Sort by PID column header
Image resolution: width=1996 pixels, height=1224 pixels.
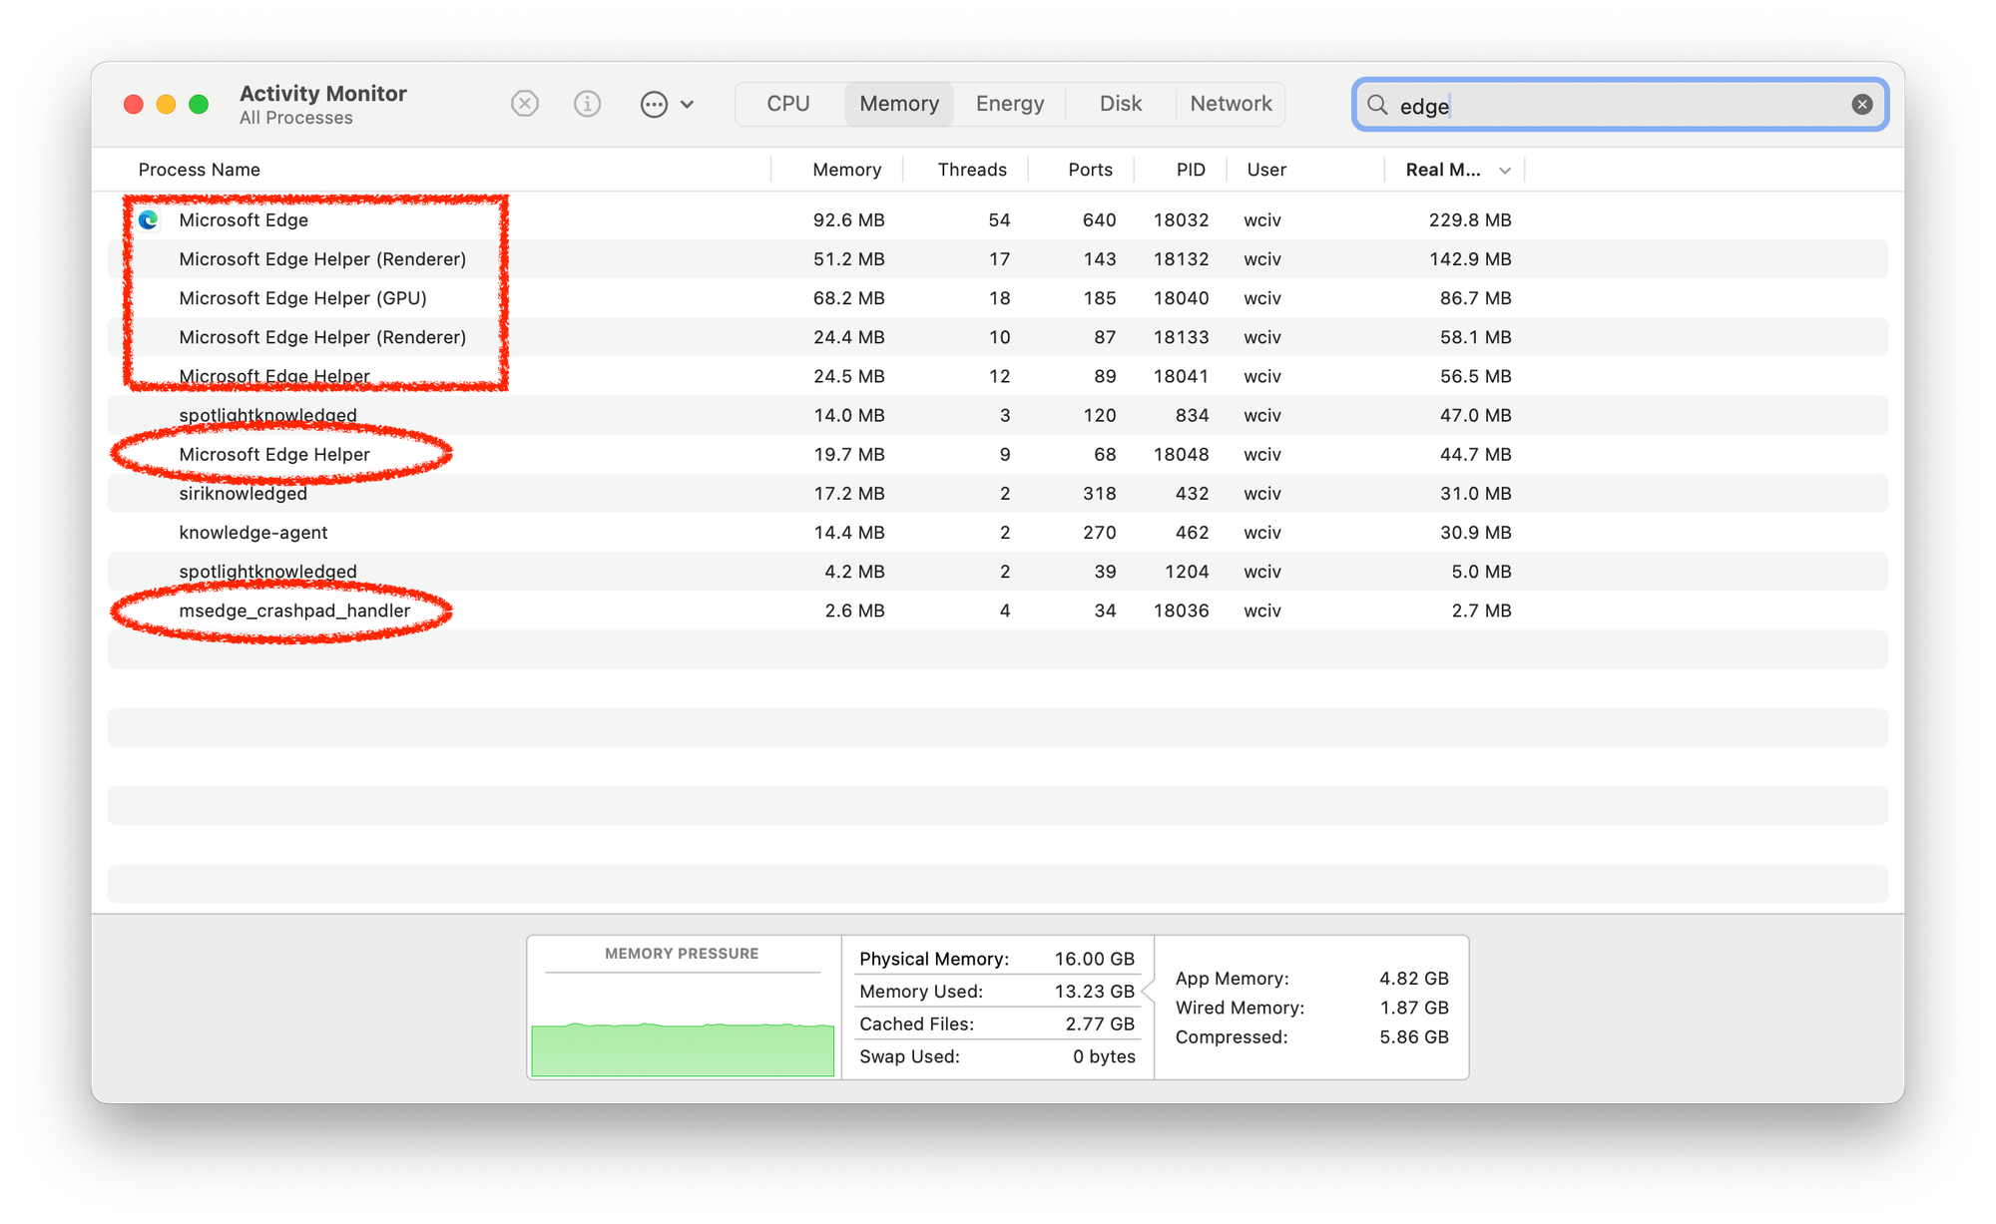[x=1191, y=170]
